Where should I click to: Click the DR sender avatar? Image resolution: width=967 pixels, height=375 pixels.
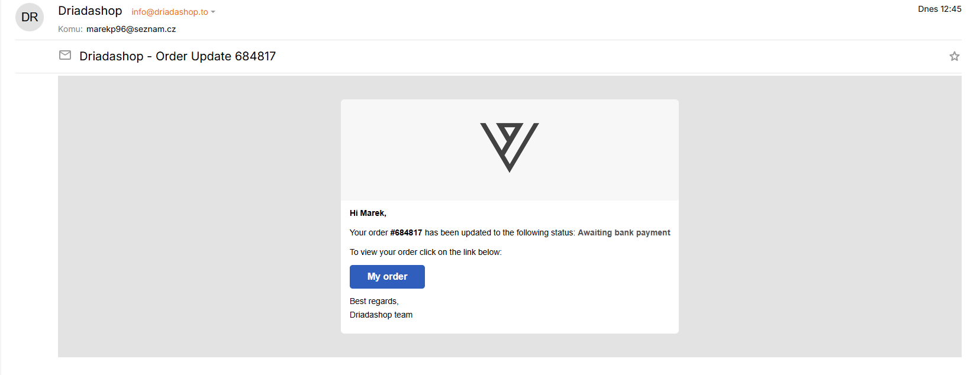click(30, 17)
